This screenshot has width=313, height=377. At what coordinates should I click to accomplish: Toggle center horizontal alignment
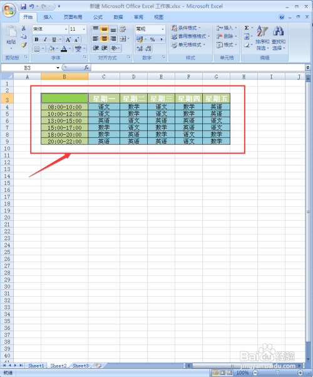point(104,39)
